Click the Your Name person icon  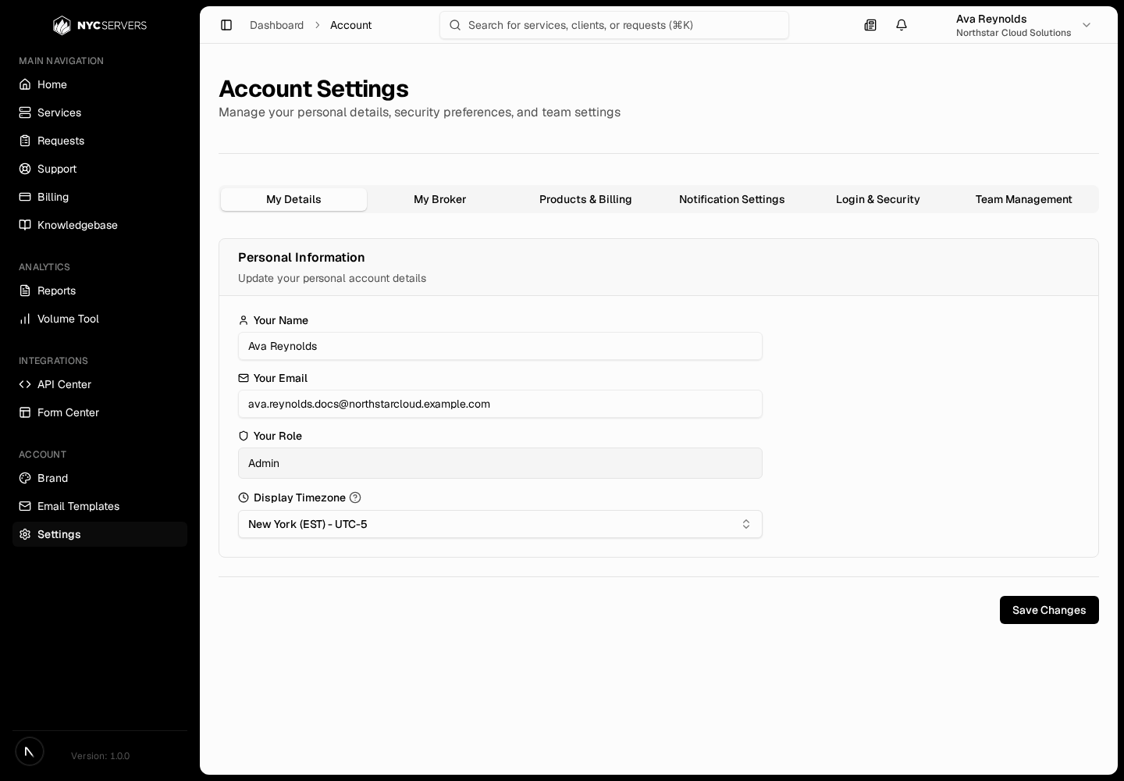point(244,320)
